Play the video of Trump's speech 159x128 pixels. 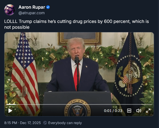tap(10, 111)
